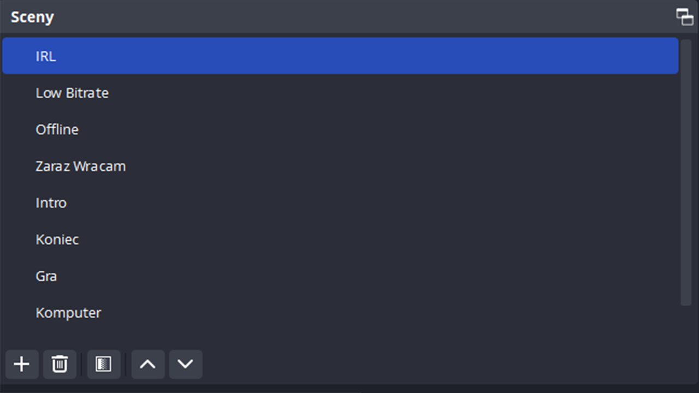
Task: Click the Sceny dock title
Action: tap(32, 17)
